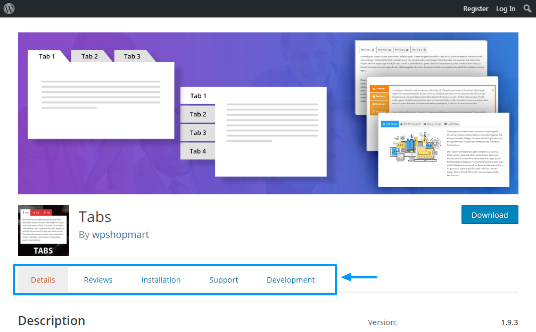Select the Details tab
The image size is (536, 332).
[43, 279]
